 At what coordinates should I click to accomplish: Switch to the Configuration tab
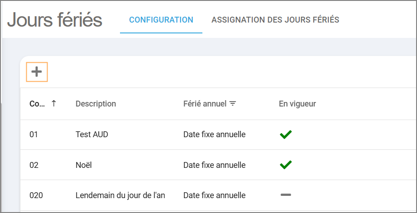tap(161, 20)
